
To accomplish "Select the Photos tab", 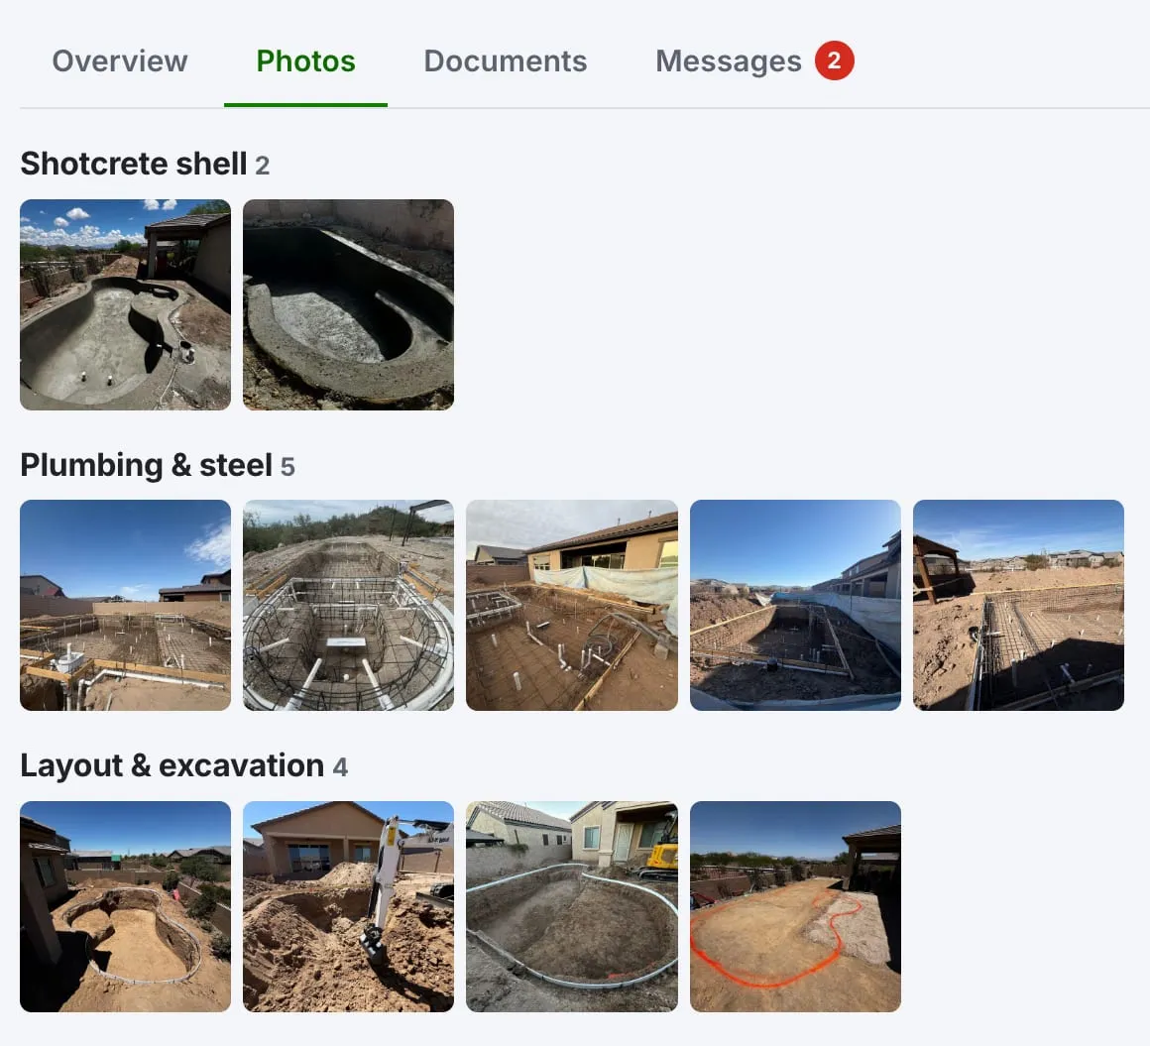I will pyautogui.click(x=305, y=60).
